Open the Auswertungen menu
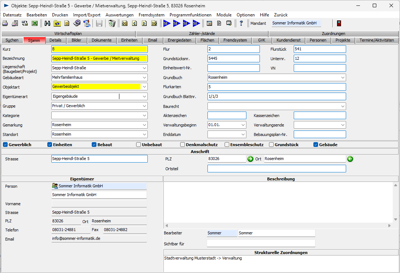 point(119,15)
